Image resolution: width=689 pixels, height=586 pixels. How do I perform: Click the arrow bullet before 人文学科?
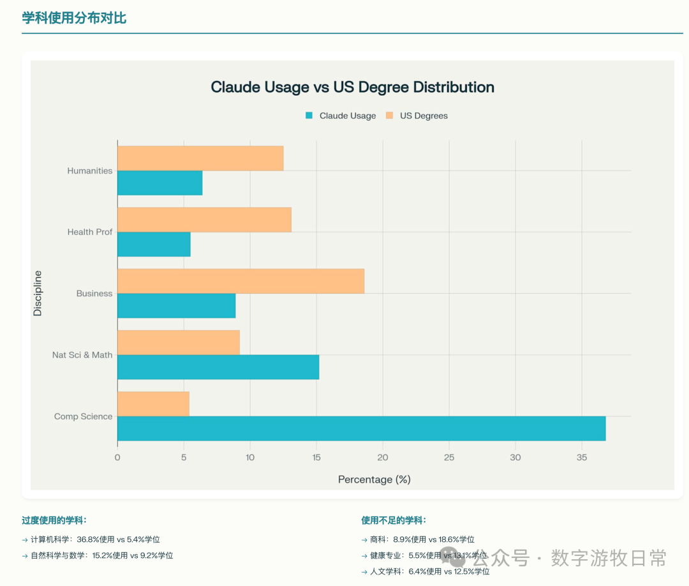point(364,571)
